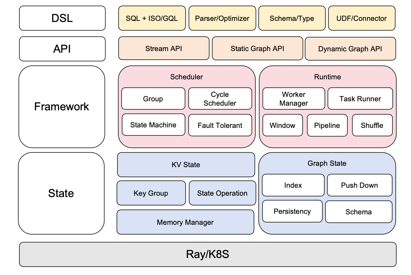
Task: Select the Fault Tolerant component
Action: [220, 125]
